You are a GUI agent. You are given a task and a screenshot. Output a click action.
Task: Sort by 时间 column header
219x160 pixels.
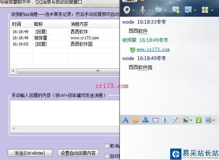[21, 24]
